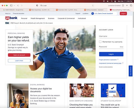Open the Support link

78,14
